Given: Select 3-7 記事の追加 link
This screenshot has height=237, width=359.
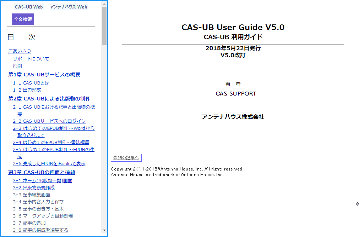Looking at the screenshot, I should point(29,223).
